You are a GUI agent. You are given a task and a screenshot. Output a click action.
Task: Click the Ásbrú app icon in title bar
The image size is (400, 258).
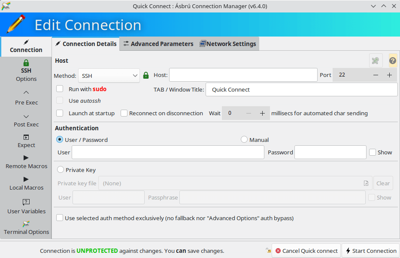click(6, 6)
